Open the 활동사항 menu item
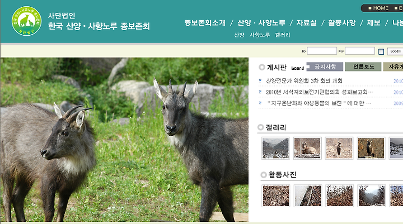 click(342, 23)
